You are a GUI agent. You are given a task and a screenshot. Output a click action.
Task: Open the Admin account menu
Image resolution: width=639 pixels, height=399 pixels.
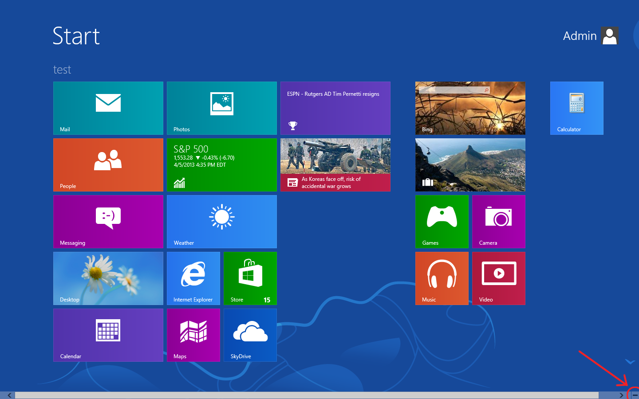[x=590, y=35]
